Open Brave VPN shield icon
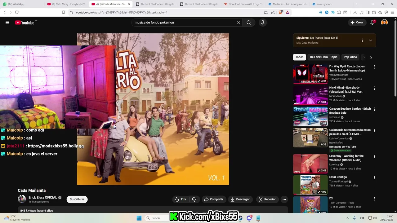 tap(386, 12)
